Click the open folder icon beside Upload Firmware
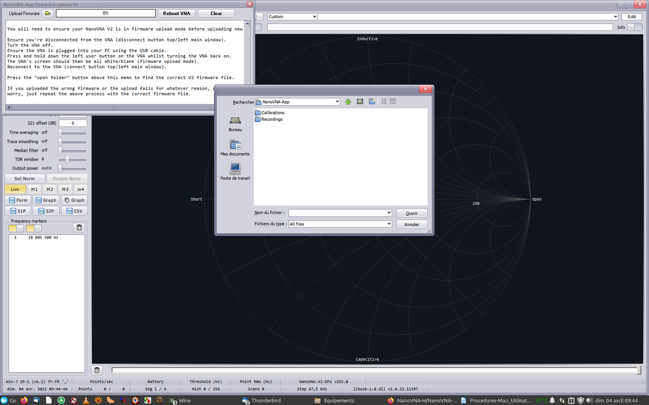The height and width of the screenshot is (405, 649). pyautogui.click(x=48, y=13)
